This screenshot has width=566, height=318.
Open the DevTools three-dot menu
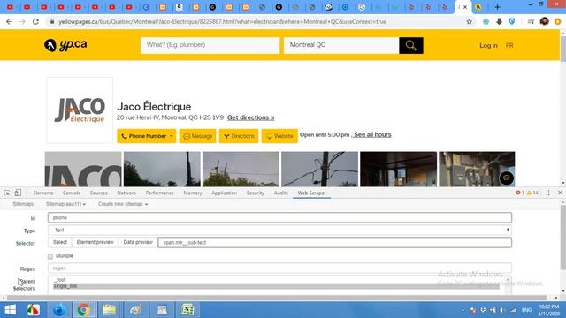pyautogui.click(x=548, y=193)
